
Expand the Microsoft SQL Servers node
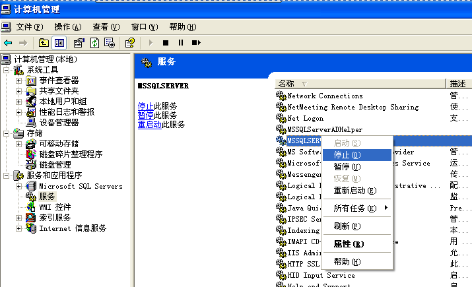[x=18, y=186]
